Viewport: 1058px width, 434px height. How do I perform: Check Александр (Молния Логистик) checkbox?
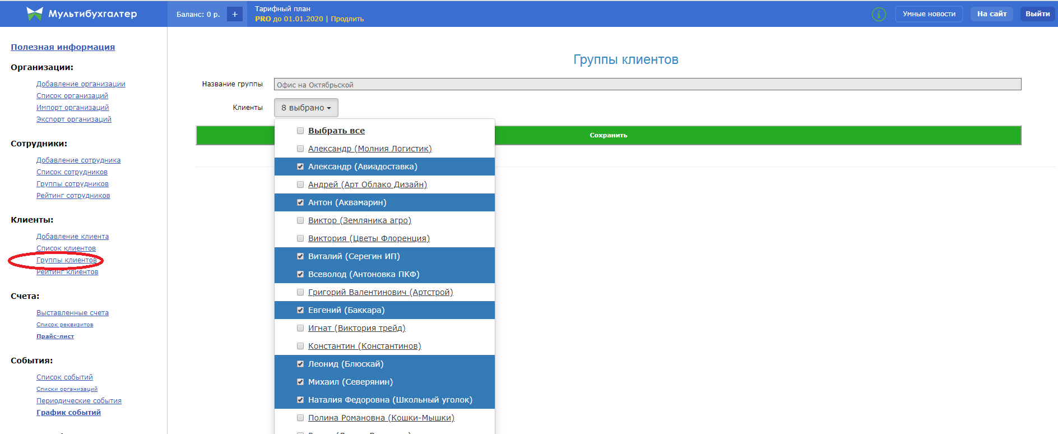(300, 149)
